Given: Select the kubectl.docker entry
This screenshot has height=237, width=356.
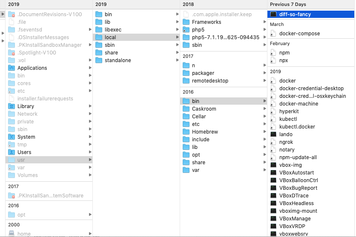Looking at the screenshot, I should [x=297, y=127].
